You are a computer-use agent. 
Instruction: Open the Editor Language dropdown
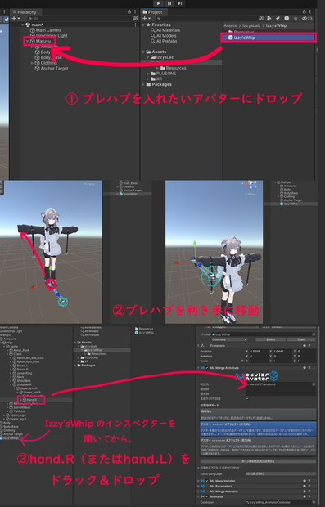tap(280, 473)
